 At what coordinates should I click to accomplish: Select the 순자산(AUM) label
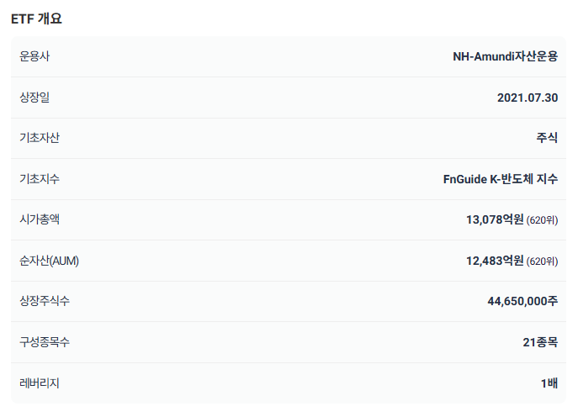pyautogui.click(x=49, y=261)
